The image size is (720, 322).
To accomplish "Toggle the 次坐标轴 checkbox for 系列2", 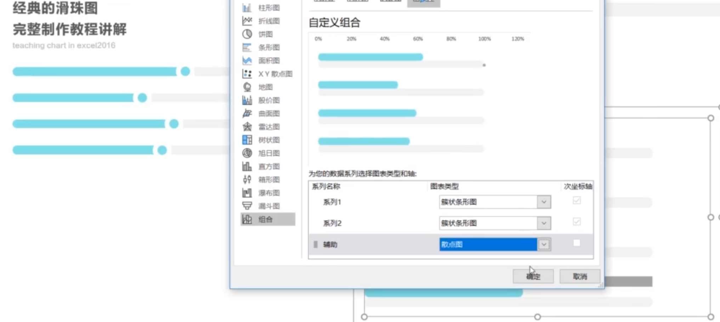I will [577, 222].
